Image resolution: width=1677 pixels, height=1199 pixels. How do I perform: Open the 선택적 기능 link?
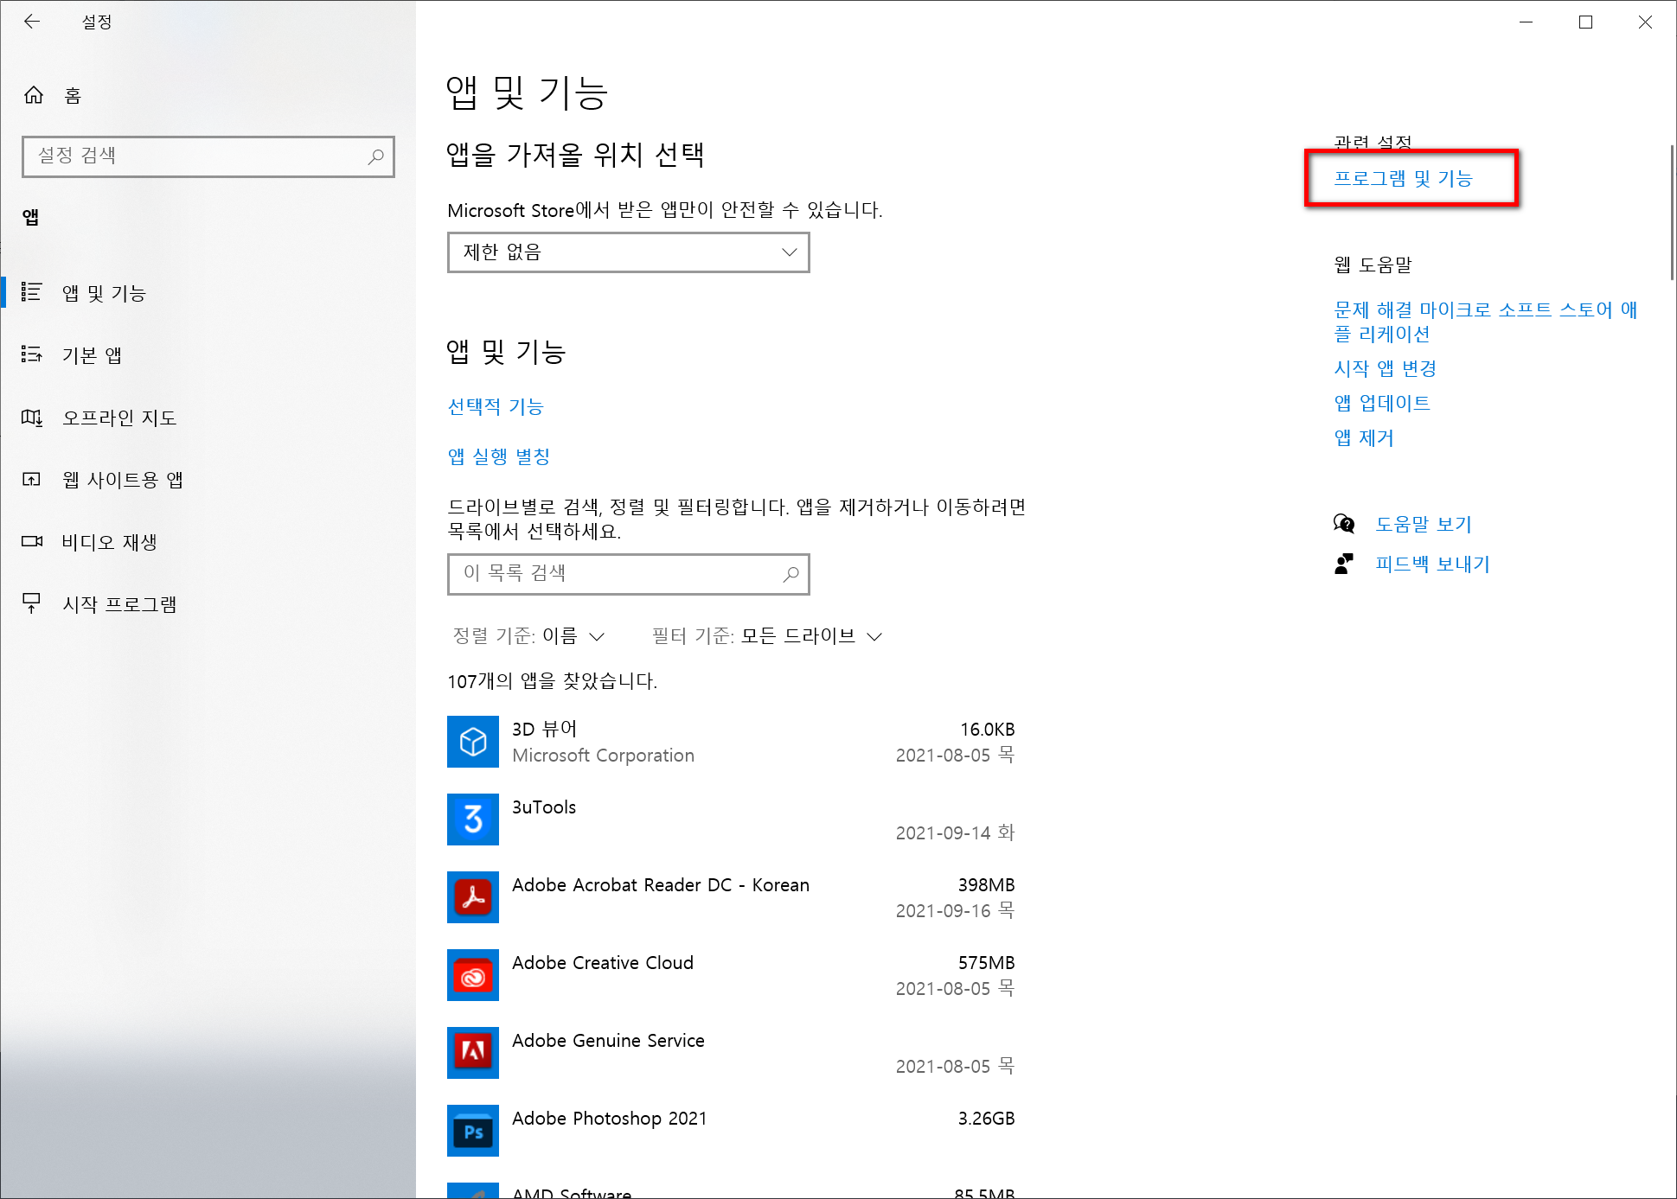(496, 406)
